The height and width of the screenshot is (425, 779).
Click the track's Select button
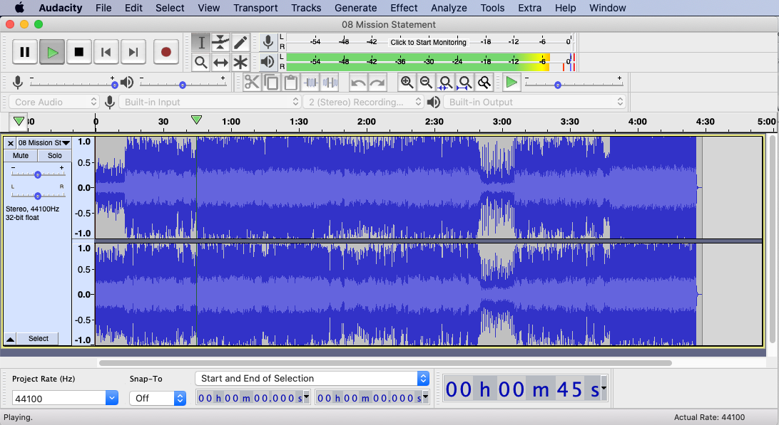pyautogui.click(x=39, y=339)
